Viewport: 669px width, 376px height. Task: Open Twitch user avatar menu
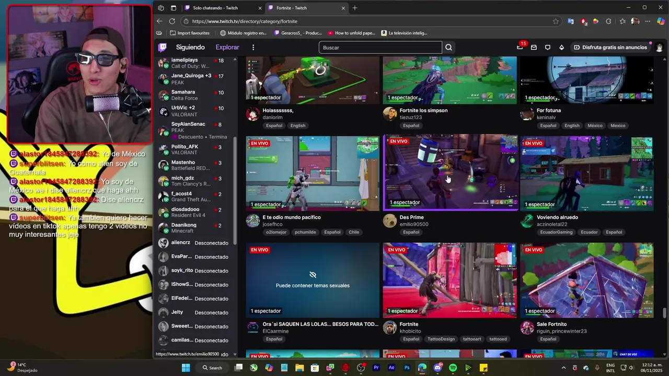pyautogui.click(x=659, y=47)
